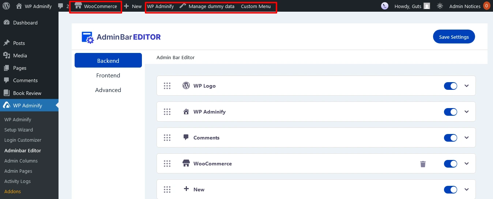Disable the New row toggle
The height and width of the screenshot is (199, 493).
[x=451, y=190]
